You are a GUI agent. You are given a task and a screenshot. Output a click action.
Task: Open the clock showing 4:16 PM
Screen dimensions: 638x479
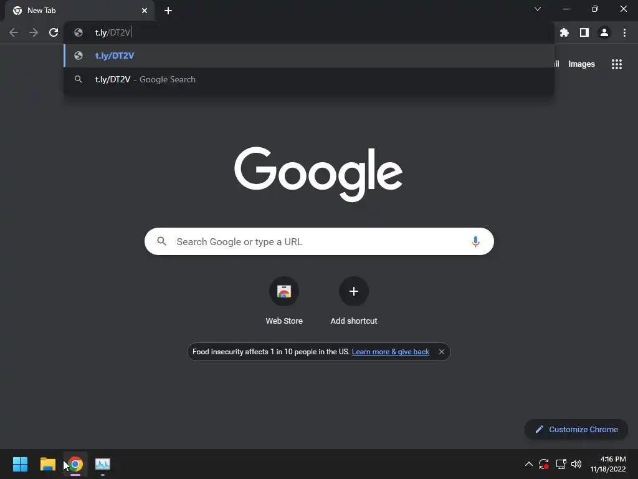click(x=608, y=464)
